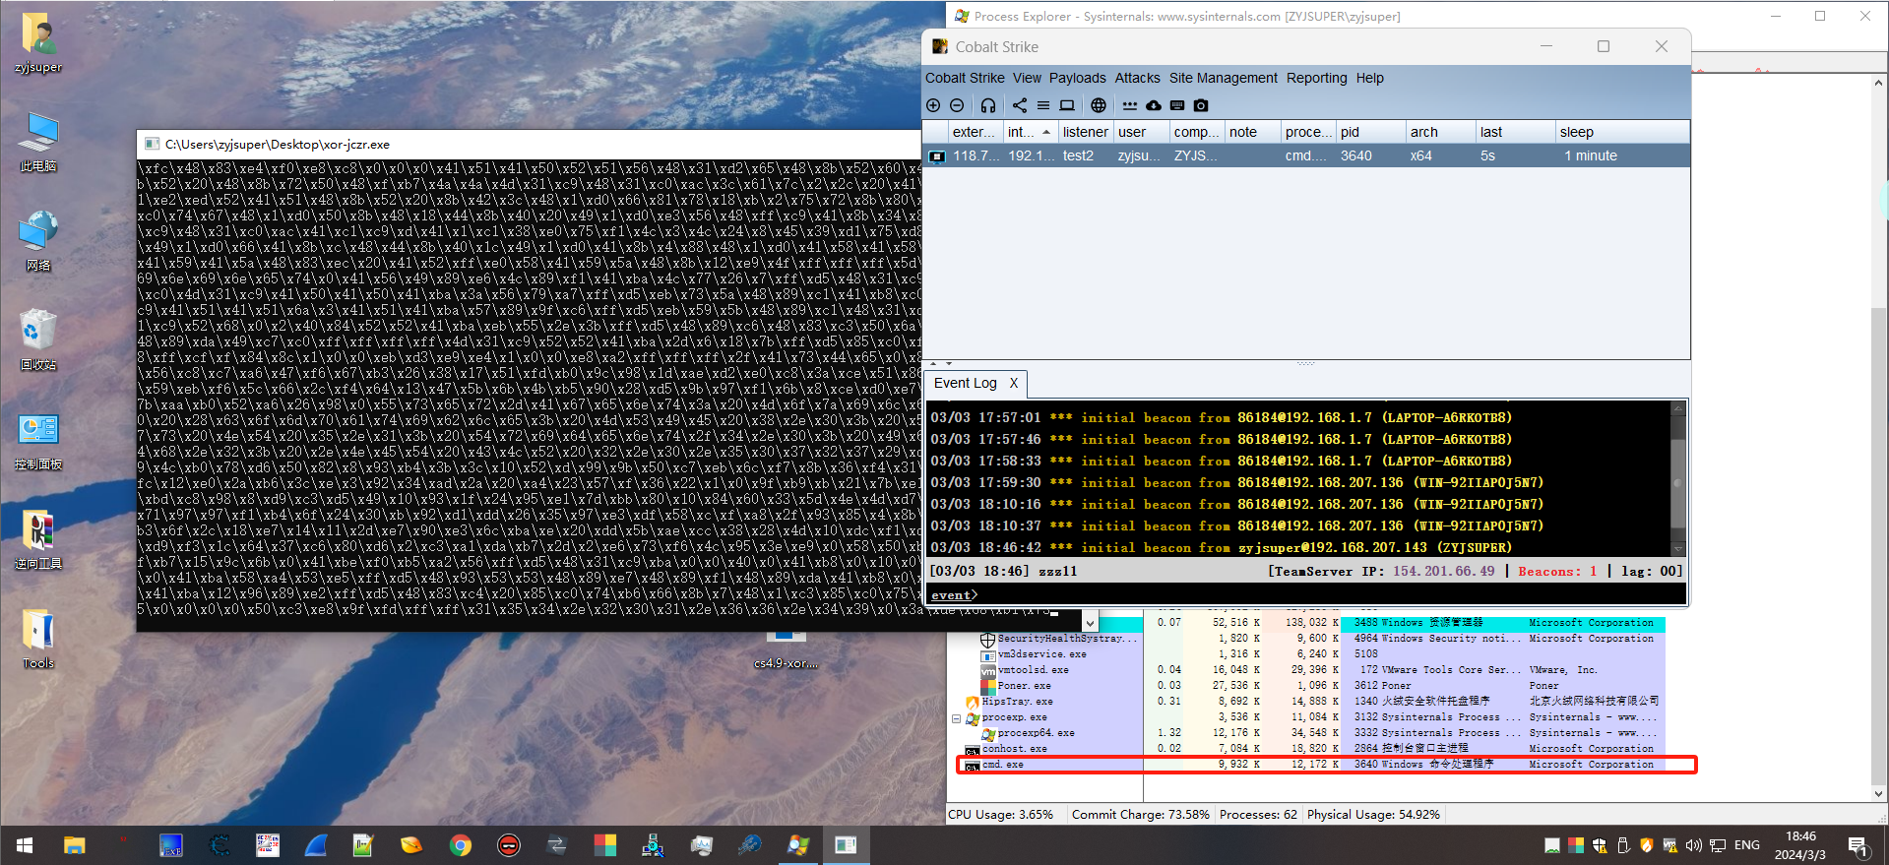Open the Listeners headphones icon

pos(988,105)
